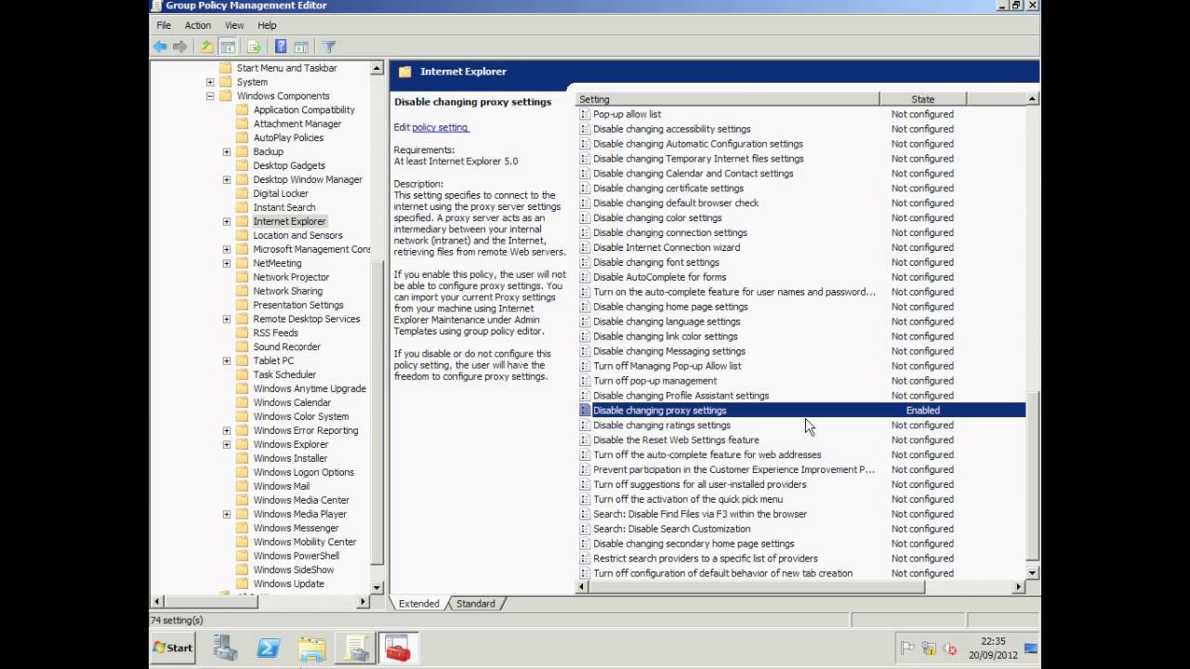Click policy icon beside 'Disable Internet Connection wizard'

pyautogui.click(x=585, y=247)
